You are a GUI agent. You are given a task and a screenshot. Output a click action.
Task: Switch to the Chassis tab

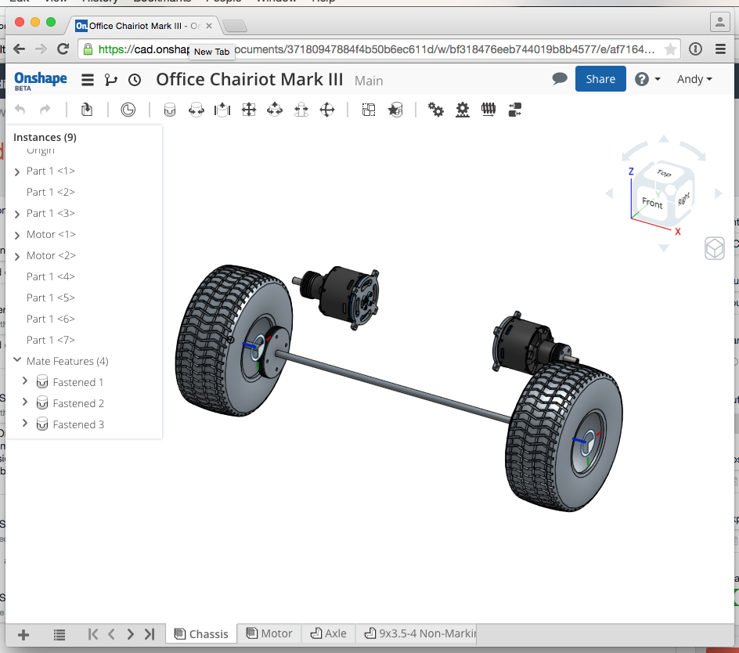click(201, 634)
